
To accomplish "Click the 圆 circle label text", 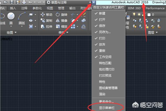I will 11,23.
